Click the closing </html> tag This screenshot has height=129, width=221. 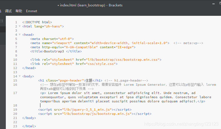[29, 126]
